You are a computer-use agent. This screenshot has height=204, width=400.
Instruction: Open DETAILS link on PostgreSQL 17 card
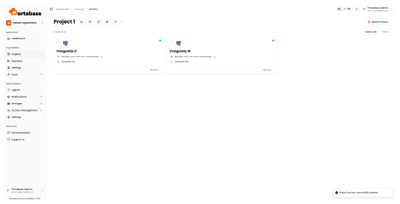[156, 70]
